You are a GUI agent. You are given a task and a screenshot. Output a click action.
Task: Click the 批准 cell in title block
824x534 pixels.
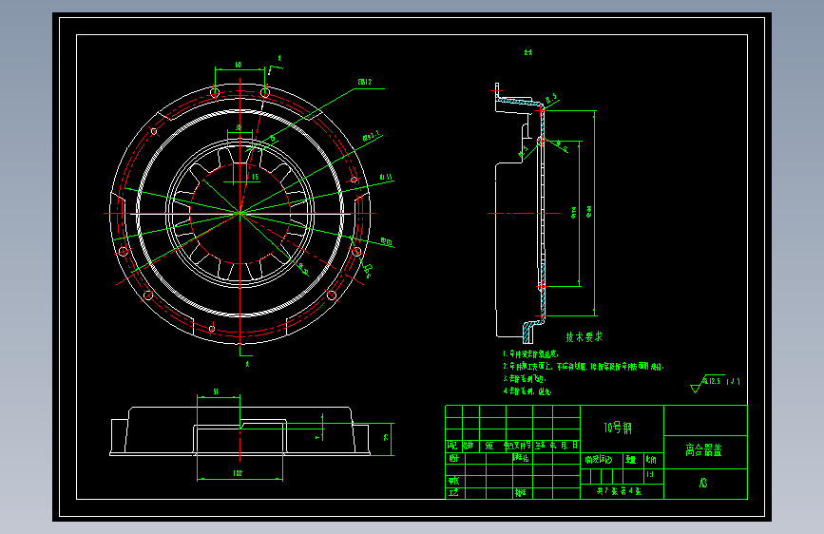click(x=520, y=493)
